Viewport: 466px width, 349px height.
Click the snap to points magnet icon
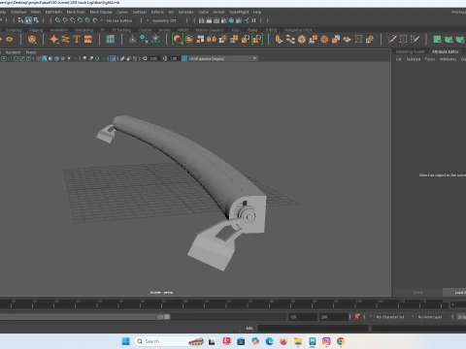[x=73, y=20]
